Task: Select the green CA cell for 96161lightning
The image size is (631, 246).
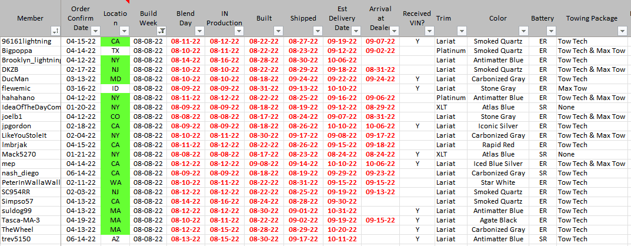Action: [x=115, y=41]
